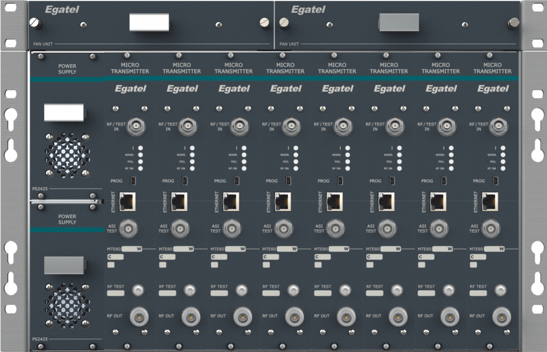Click the MTE80 wattage label on the first micro transmitter
The width and height of the screenshot is (547, 352).
tap(132, 249)
